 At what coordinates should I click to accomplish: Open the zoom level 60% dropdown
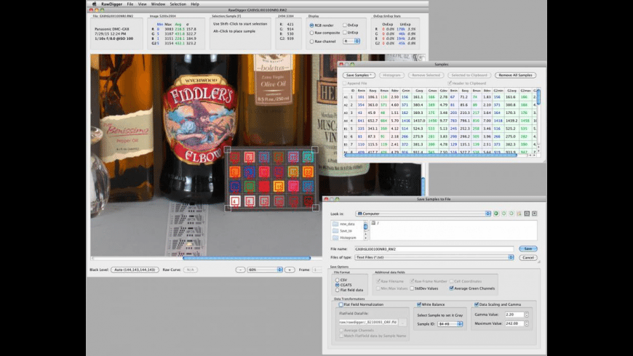266,270
